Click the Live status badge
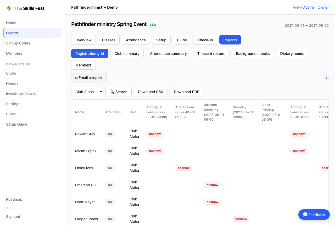The width and height of the screenshot is (335, 225). (153, 25)
